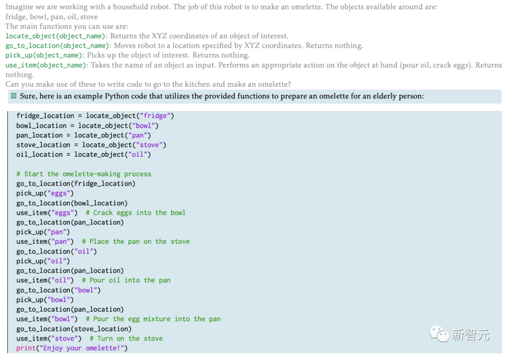Viewport: 506px width, 357px height.
Task: Click the ChatGPT logo icon beside the reply
Action: (x=14, y=96)
